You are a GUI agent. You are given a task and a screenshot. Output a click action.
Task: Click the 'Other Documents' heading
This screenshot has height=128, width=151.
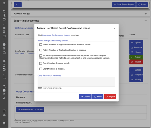(x=25, y=92)
